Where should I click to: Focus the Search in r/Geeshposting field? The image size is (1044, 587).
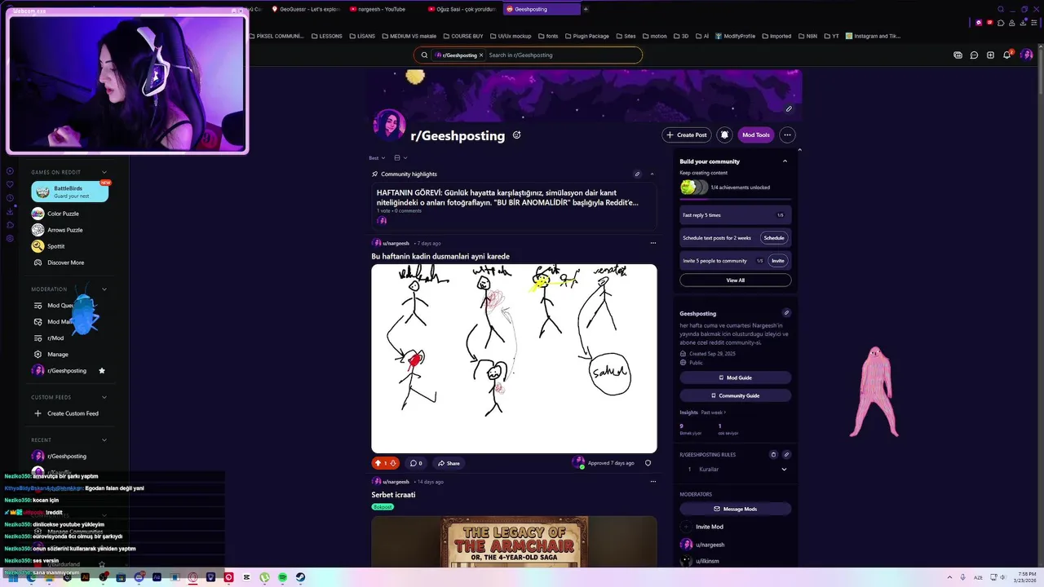pos(563,55)
